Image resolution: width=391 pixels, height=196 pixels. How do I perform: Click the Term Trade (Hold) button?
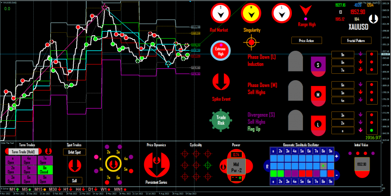[23, 152]
